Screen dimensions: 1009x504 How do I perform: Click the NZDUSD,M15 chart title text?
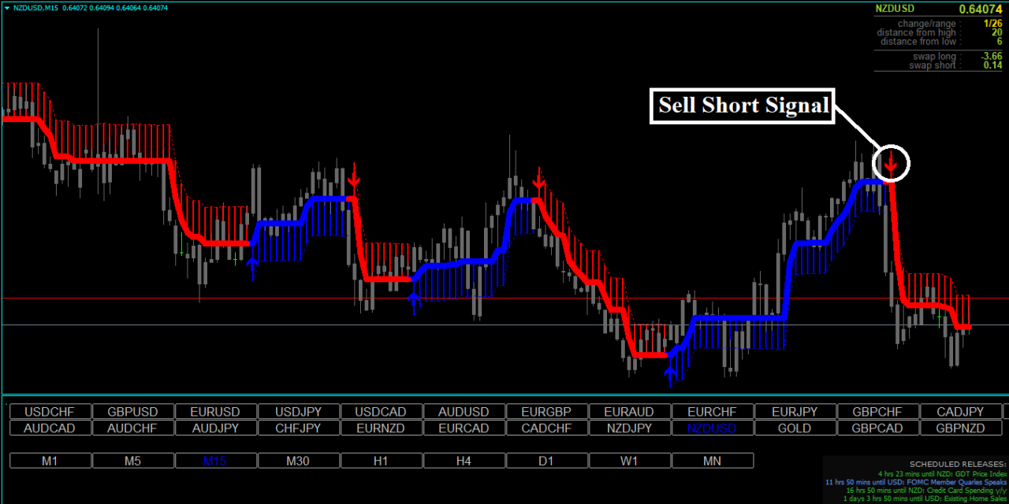[35, 8]
